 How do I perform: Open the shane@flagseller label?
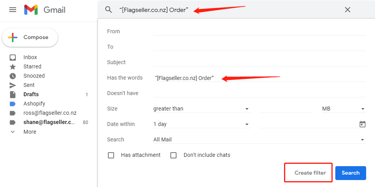coord(49,122)
